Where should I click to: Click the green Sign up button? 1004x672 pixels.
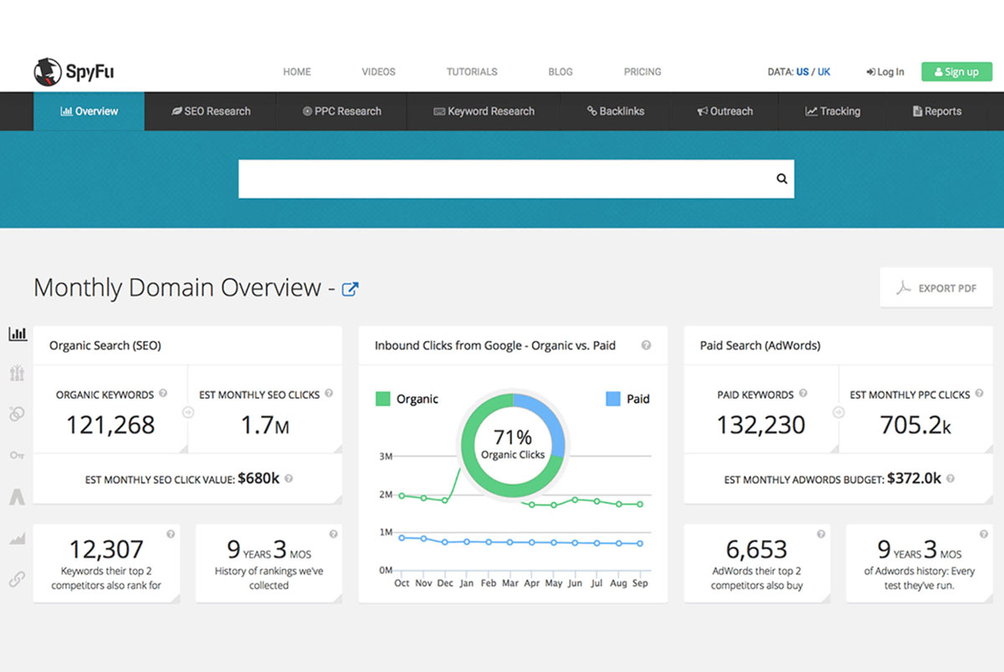click(956, 72)
